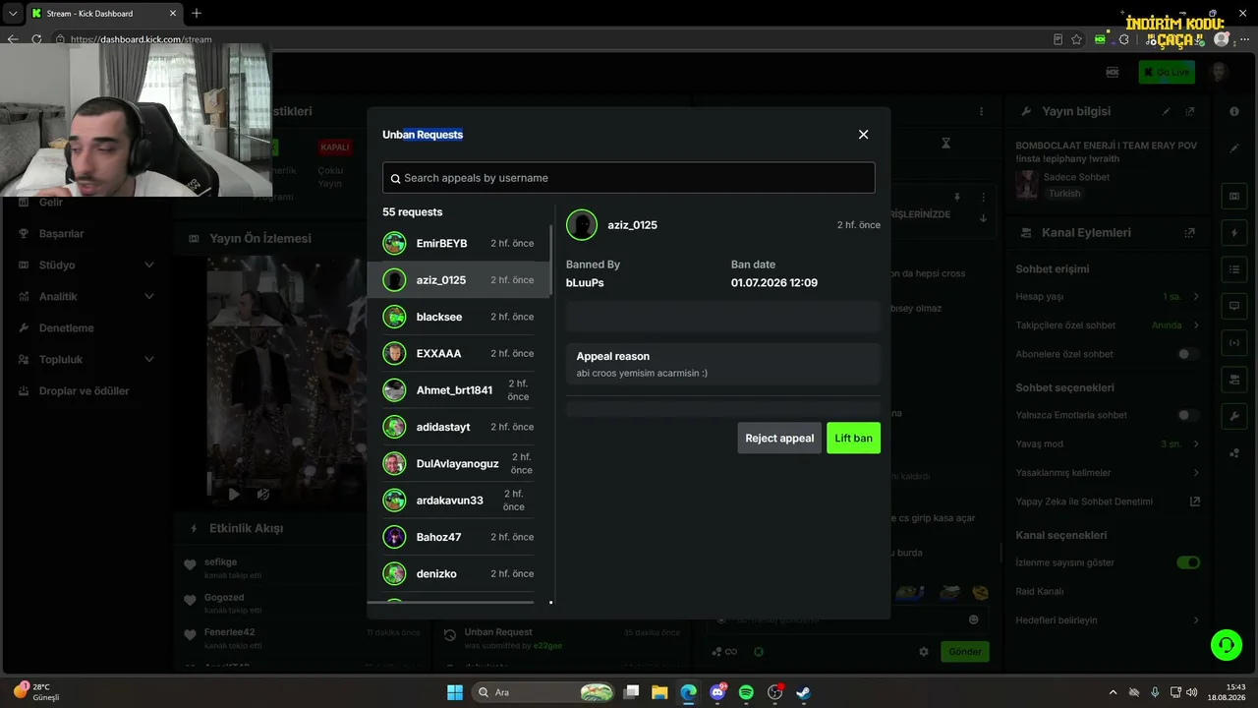Open the emoji picker in chat
Screen dimensions: 1258x708
click(x=974, y=619)
